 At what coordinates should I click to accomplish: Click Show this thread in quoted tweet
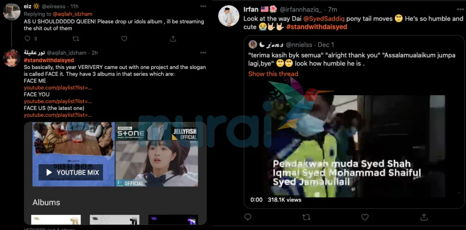[273, 74]
